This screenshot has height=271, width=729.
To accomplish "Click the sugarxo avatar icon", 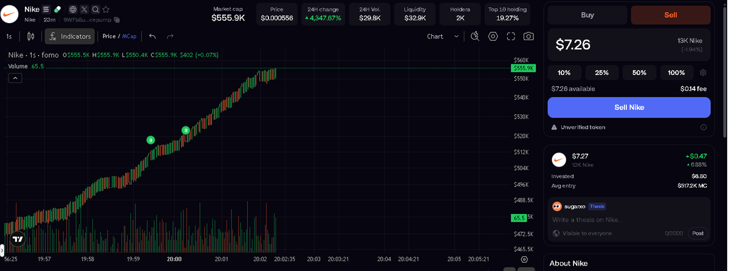I will click(x=556, y=206).
